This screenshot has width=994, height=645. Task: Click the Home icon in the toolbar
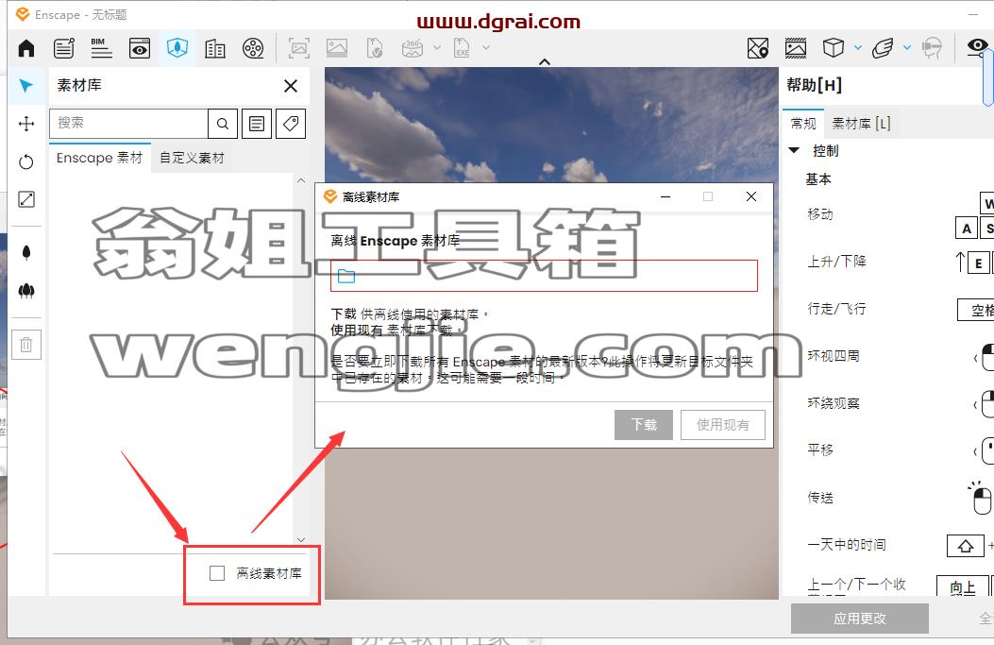coord(26,48)
